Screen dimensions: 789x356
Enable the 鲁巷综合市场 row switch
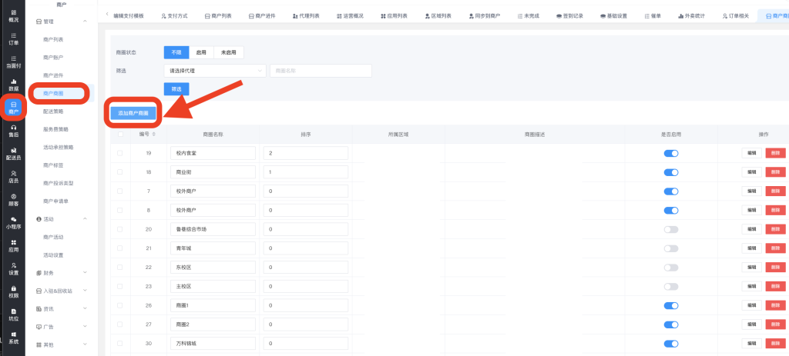671,229
